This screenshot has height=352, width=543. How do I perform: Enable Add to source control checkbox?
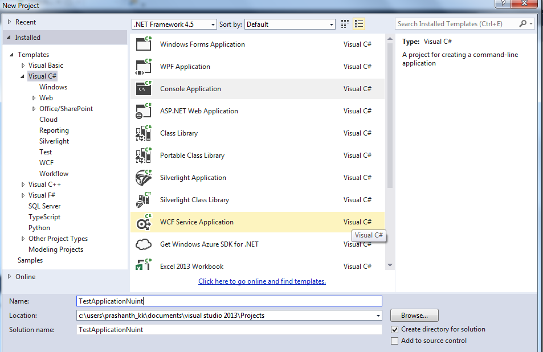tap(394, 341)
